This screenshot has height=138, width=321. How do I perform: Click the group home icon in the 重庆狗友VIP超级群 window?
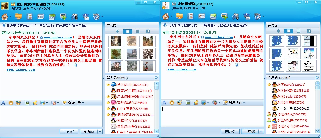(5, 17)
